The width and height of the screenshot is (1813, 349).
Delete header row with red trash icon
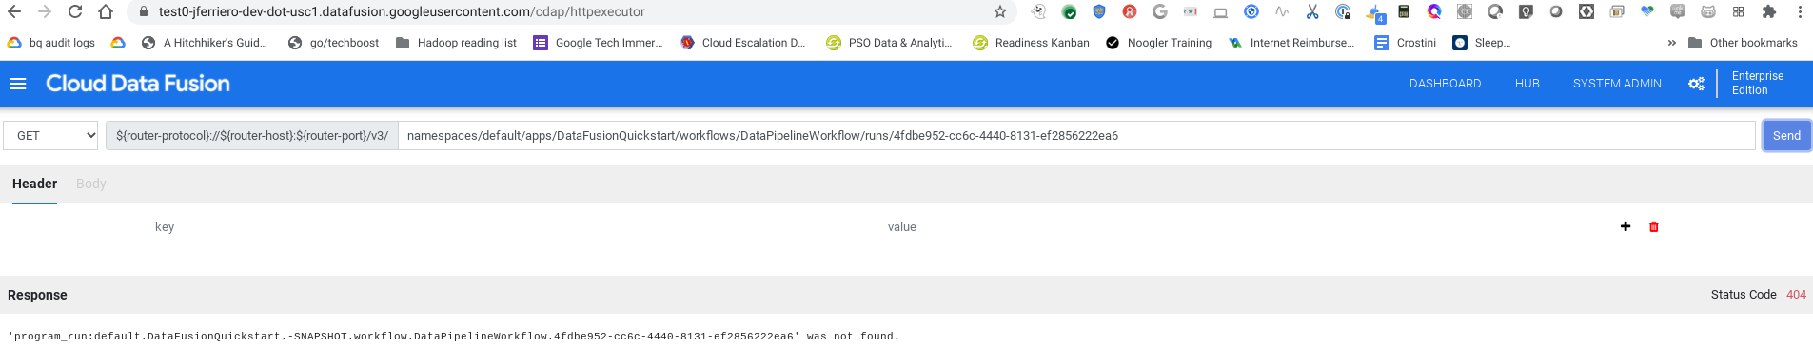point(1654,226)
